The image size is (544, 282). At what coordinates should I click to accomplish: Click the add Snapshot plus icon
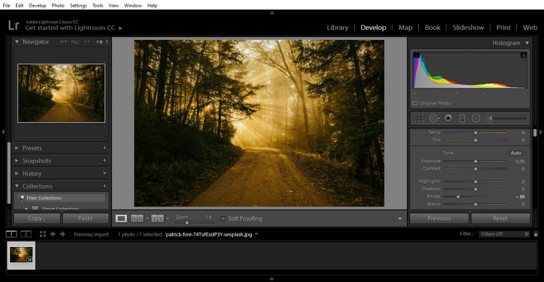click(x=105, y=161)
